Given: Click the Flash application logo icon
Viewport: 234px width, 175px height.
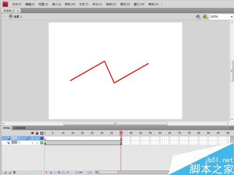Looking at the screenshot, I should pyautogui.click(x=5, y=4).
